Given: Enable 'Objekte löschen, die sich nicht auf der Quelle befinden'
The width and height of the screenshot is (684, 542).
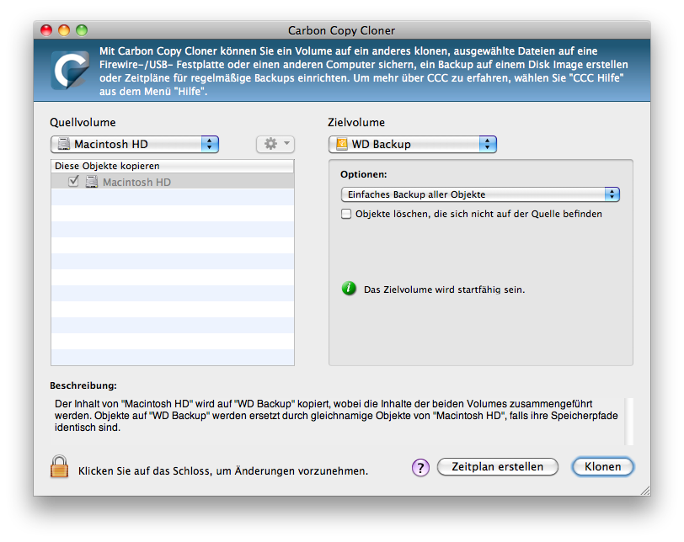Looking at the screenshot, I should 346,214.
